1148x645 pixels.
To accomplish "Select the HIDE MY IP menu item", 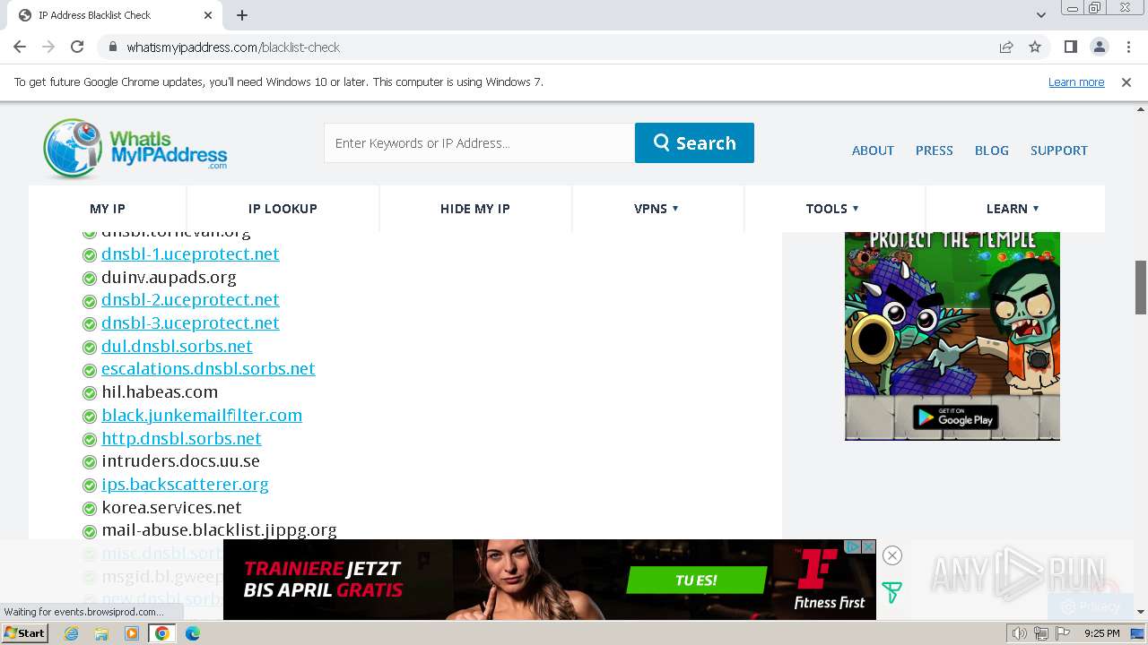I will click(x=474, y=209).
